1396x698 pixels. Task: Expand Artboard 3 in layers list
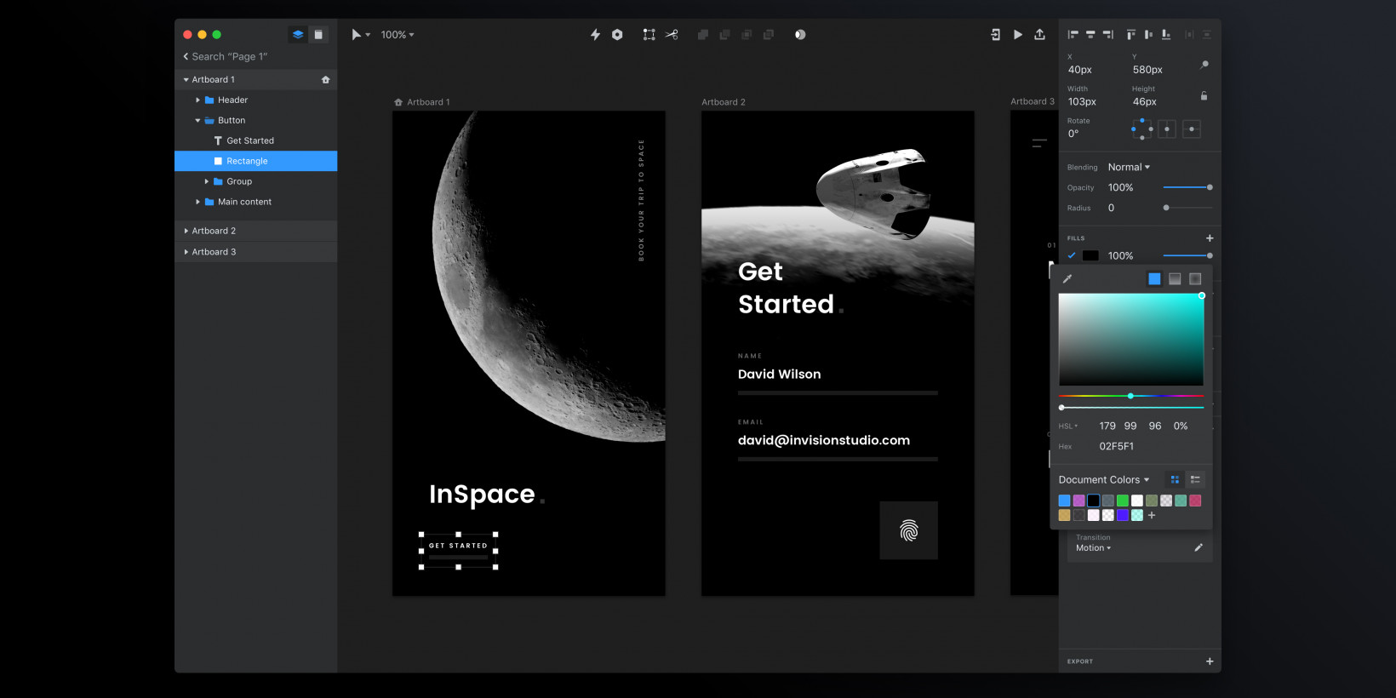pos(186,252)
